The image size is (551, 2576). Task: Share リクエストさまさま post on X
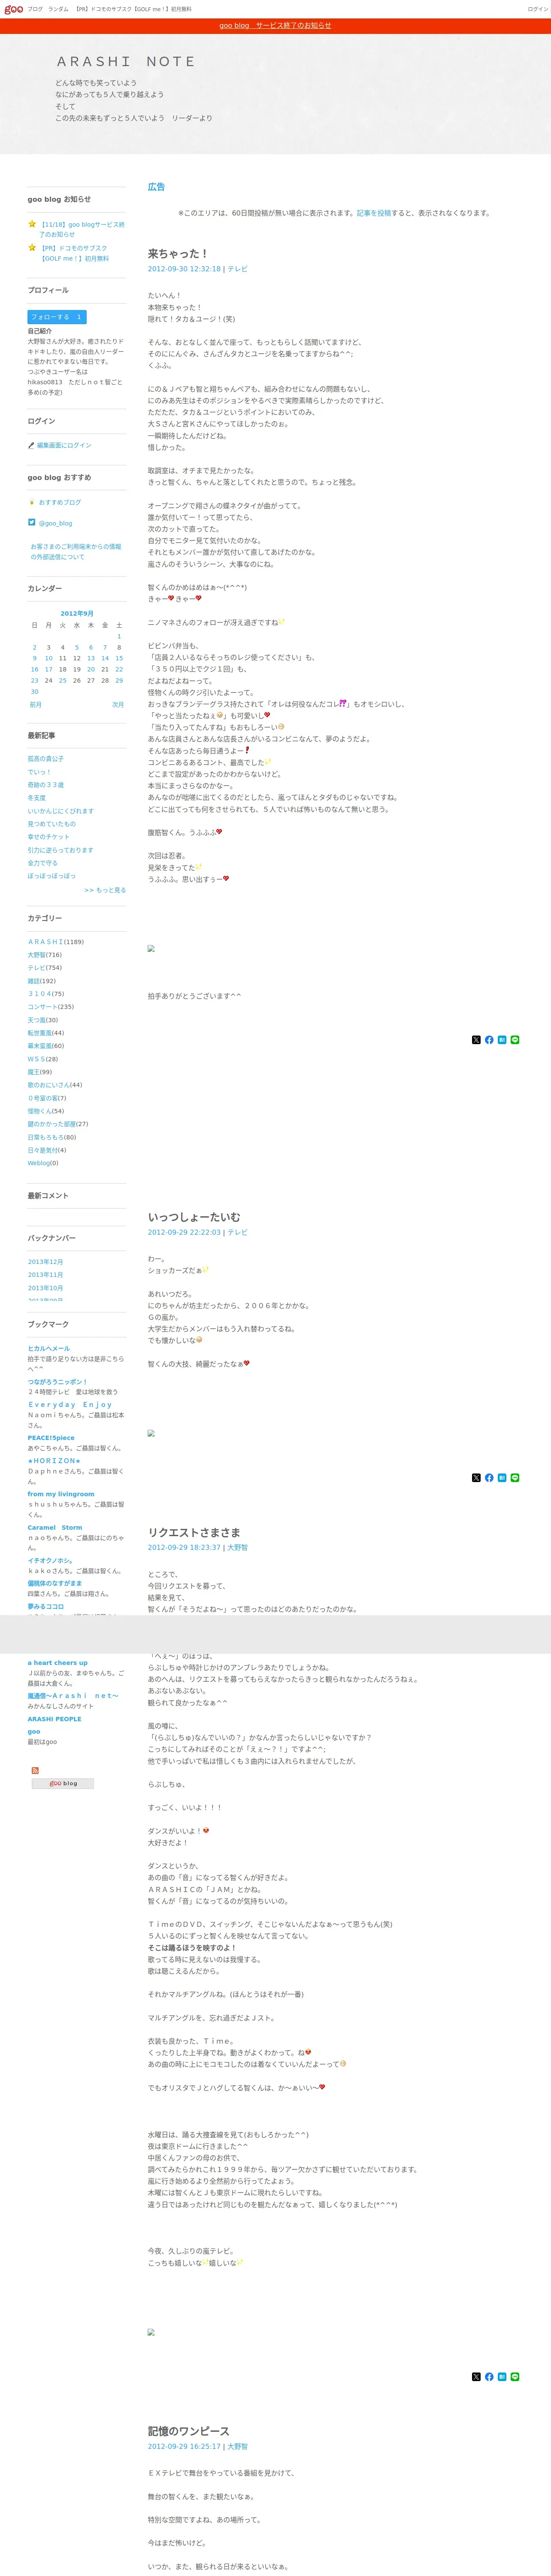point(476,2377)
